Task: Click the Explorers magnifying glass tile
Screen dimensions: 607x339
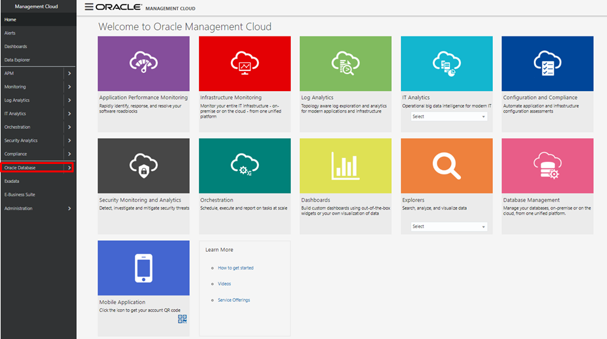Action: tap(447, 165)
